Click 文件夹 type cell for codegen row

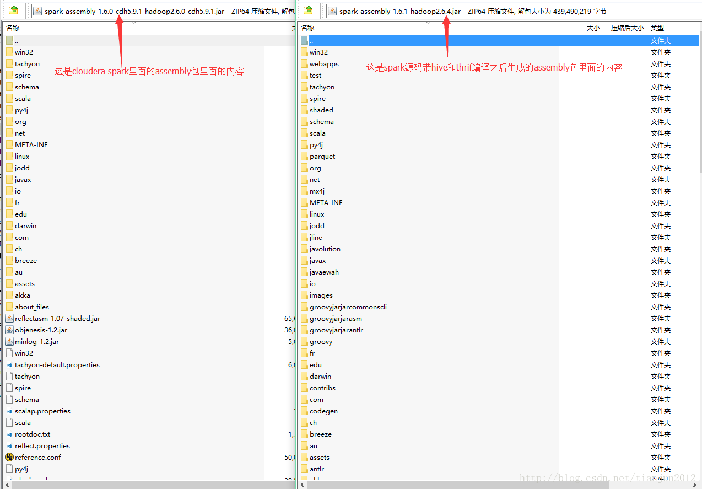(660, 411)
